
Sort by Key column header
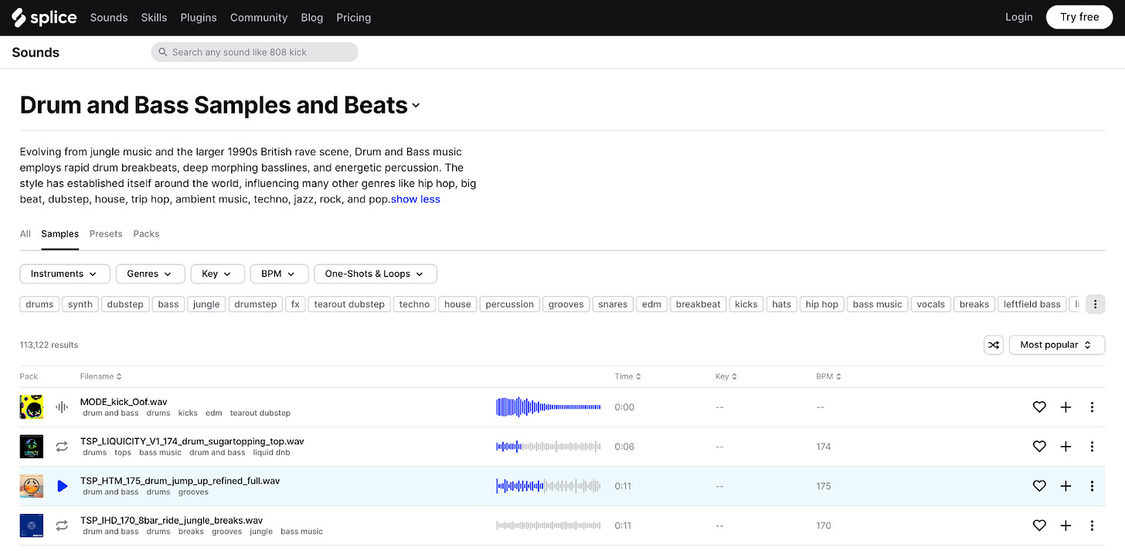point(726,376)
